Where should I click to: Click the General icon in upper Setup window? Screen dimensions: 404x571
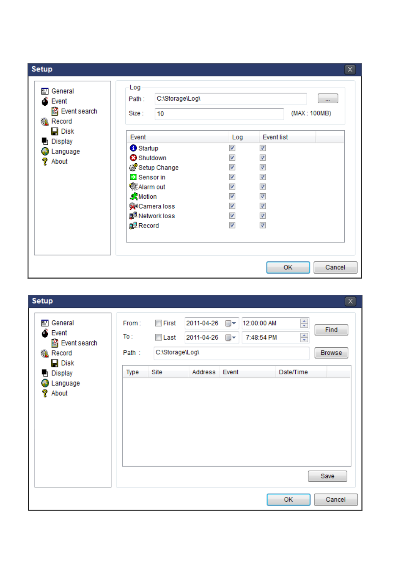(x=45, y=91)
